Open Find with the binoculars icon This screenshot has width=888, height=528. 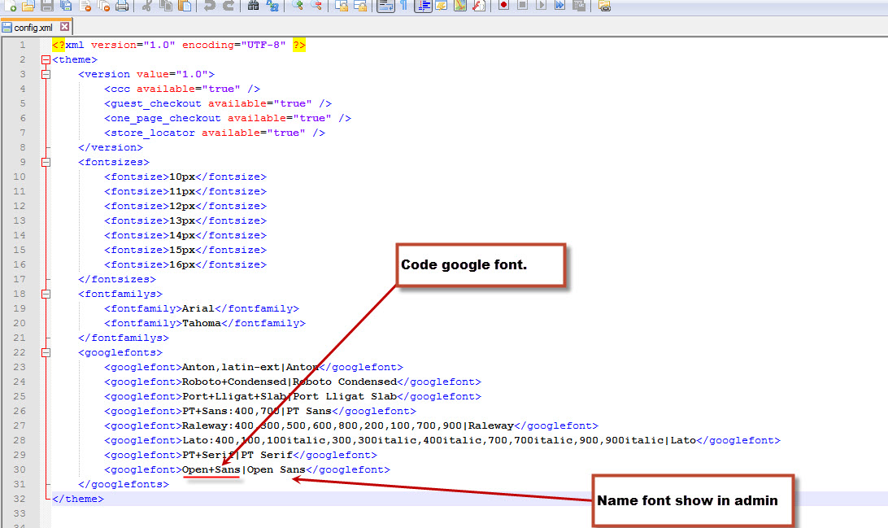[253, 6]
